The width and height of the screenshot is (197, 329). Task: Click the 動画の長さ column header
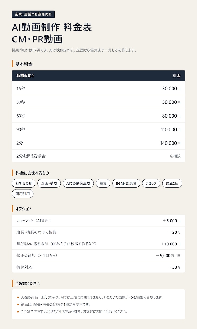pyautogui.click(x=25, y=76)
